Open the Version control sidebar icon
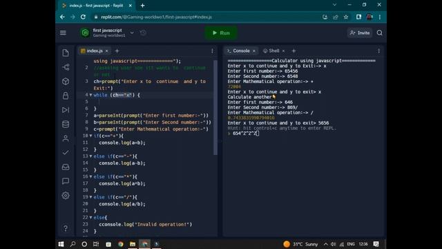 [x=66, y=67]
